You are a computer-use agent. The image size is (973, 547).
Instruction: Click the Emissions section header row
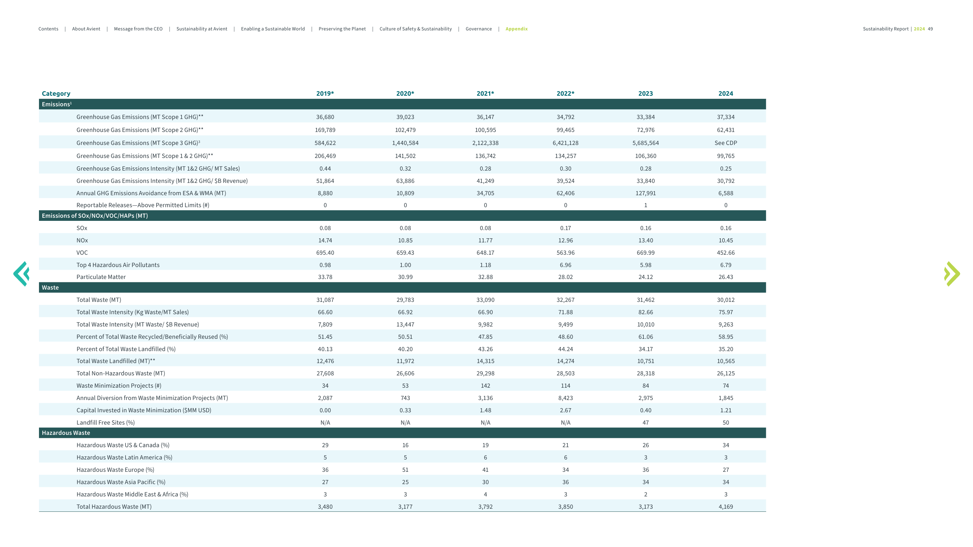pyautogui.click(x=402, y=104)
